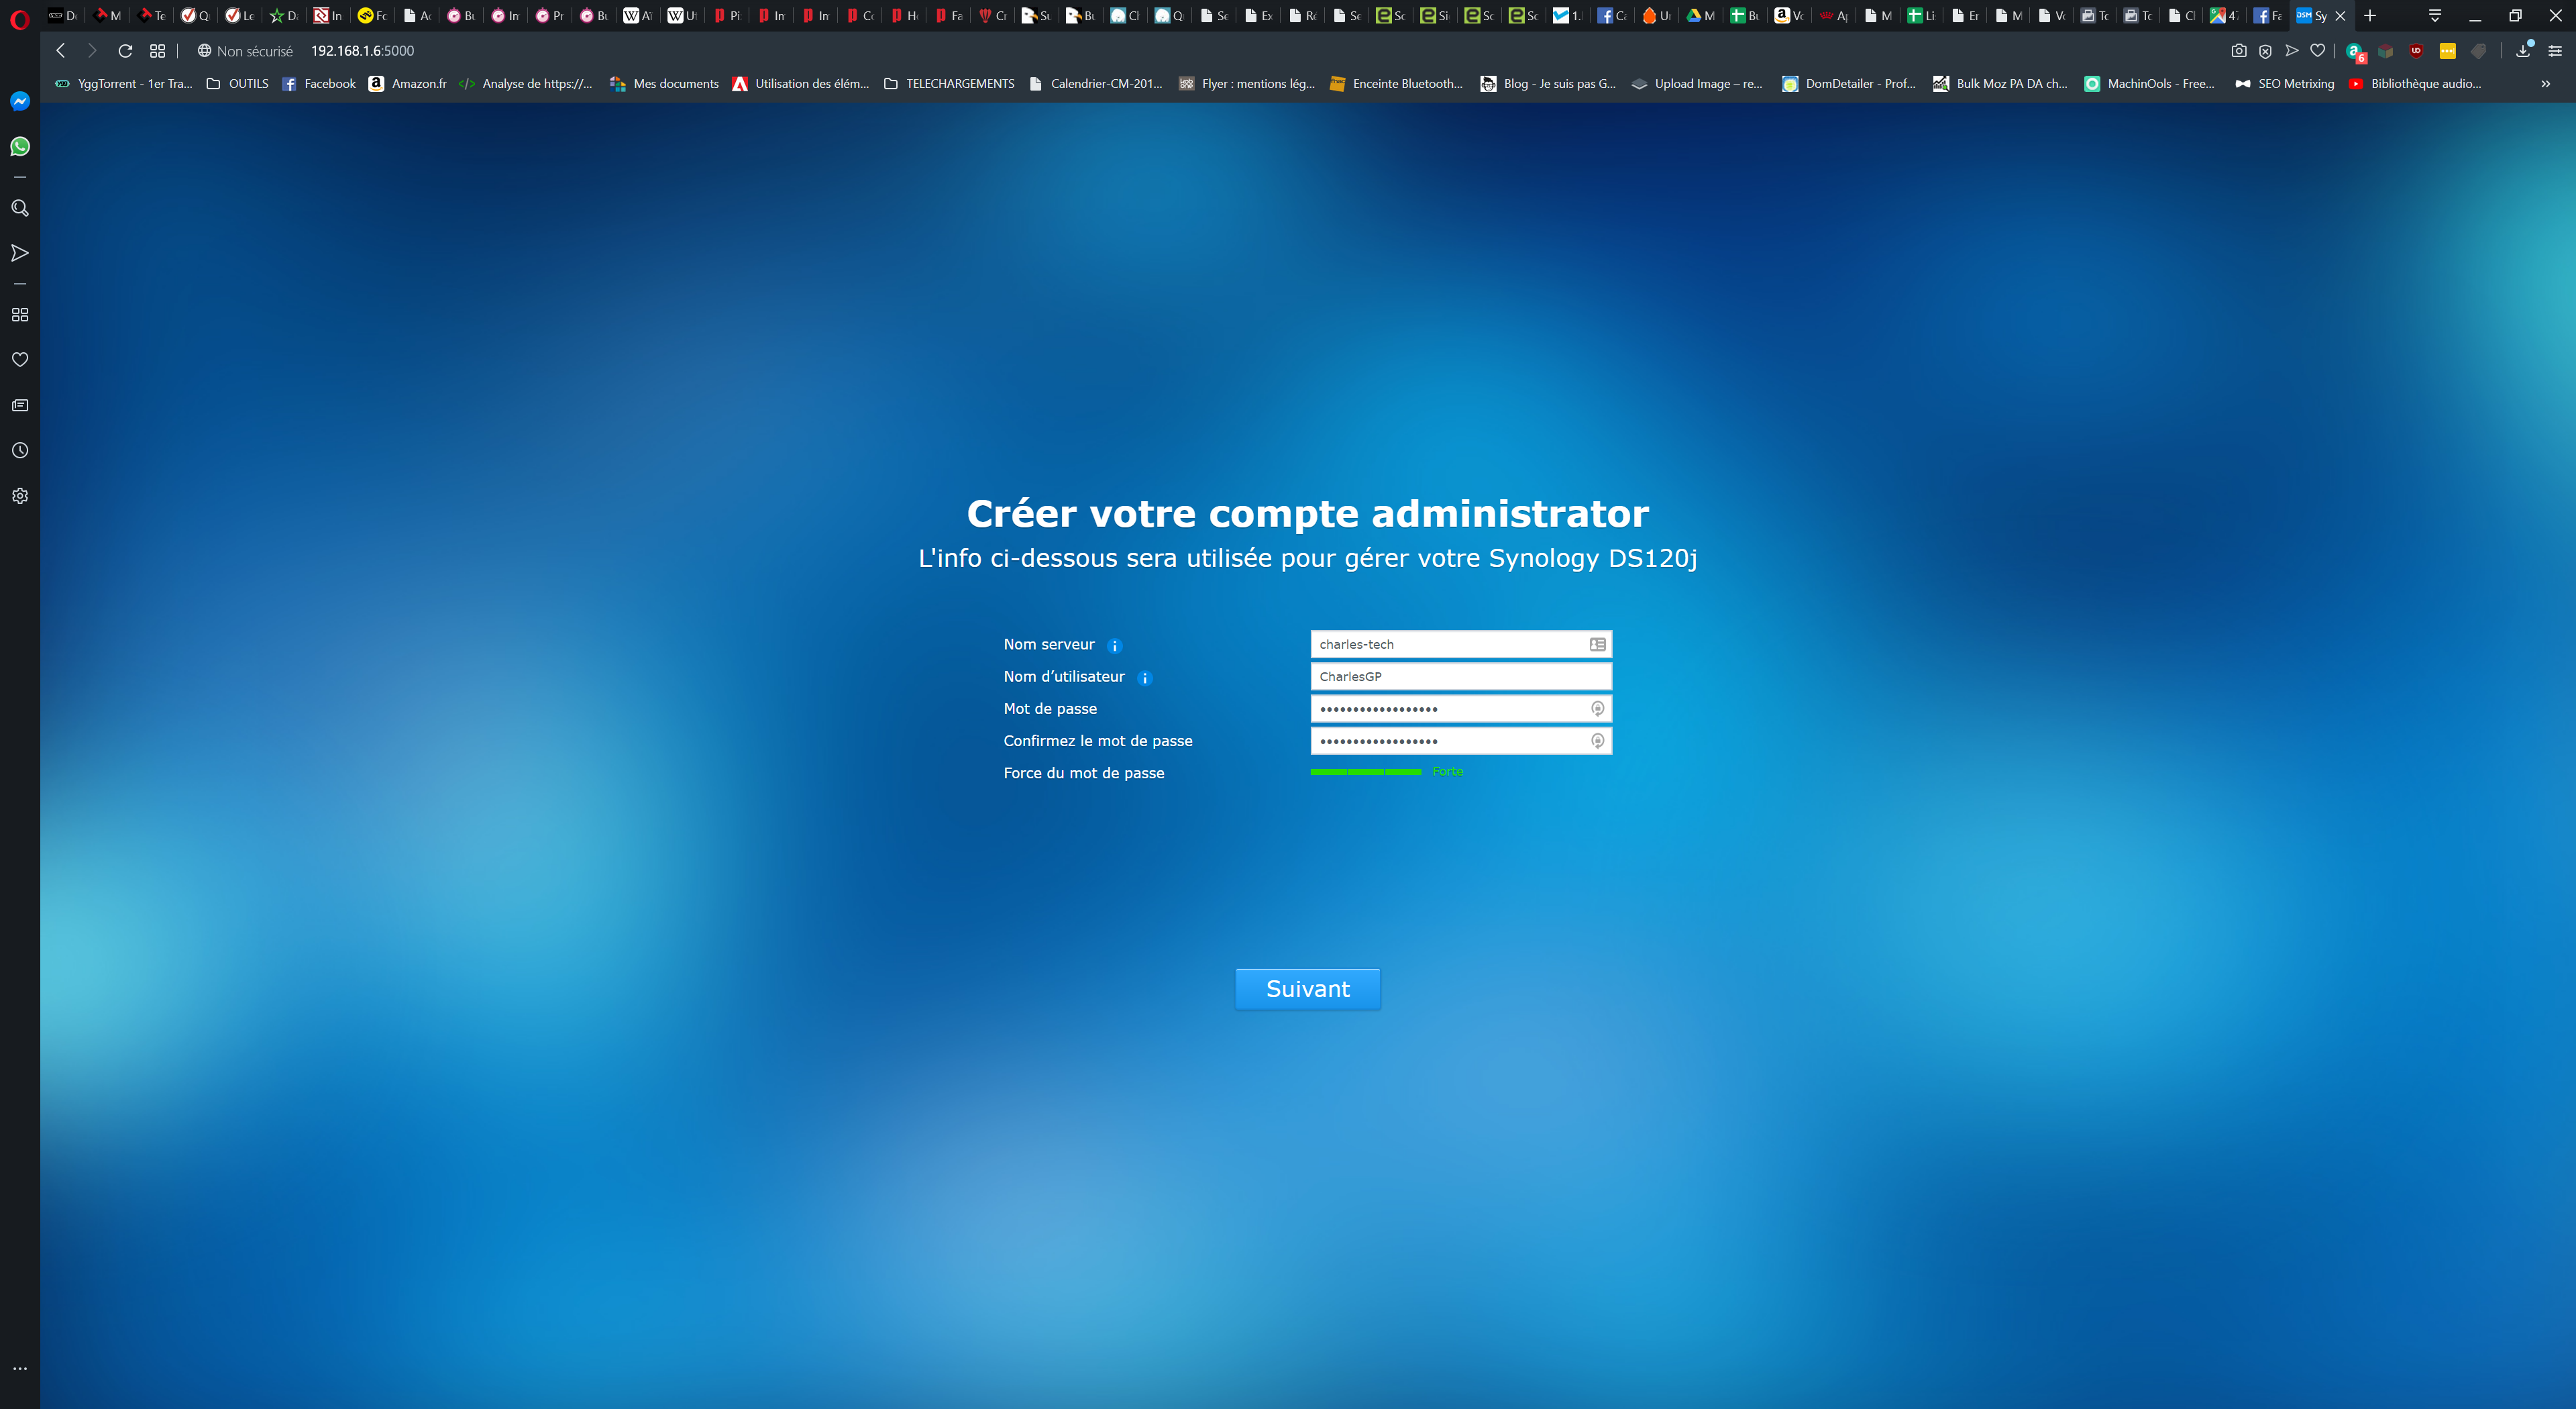The height and width of the screenshot is (1409, 2576).
Task: Reload the page with refresh icon
Action: (125, 51)
